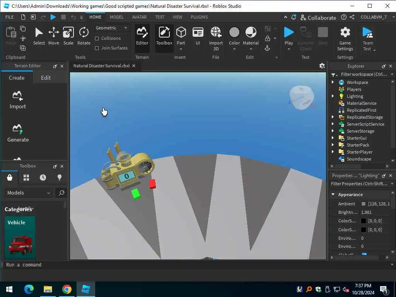Switch to the PLUGINS ribbon tab

pyautogui.click(x=199, y=17)
